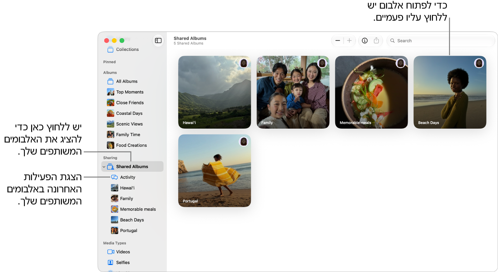The height and width of the screenshot is (272, 498).
Task: Click owner avatar on Beach Days album
Action: pyautogui.click(x=479, y=63)
